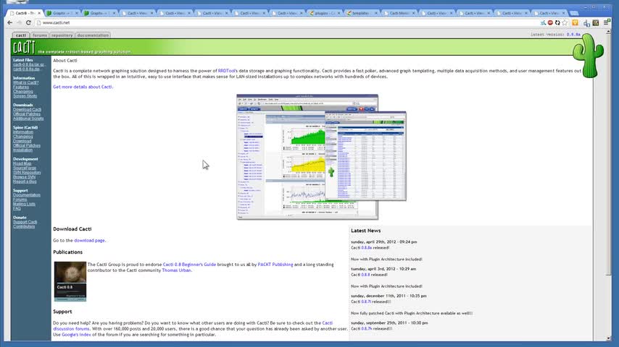
Task: Click the green cactus mascot image
Action: (x=588, y=56)
